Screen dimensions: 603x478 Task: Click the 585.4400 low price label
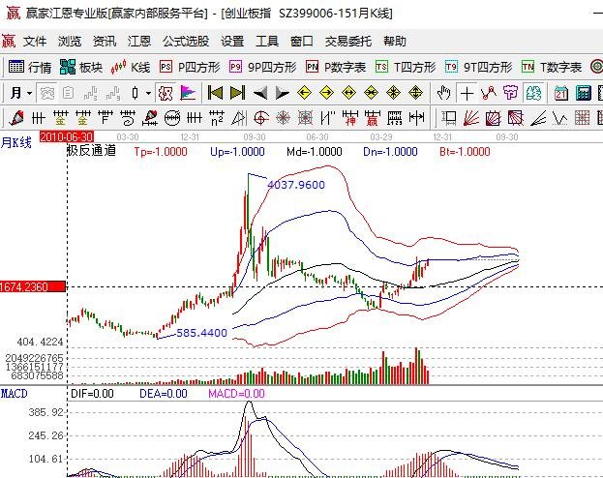point(201,333)
